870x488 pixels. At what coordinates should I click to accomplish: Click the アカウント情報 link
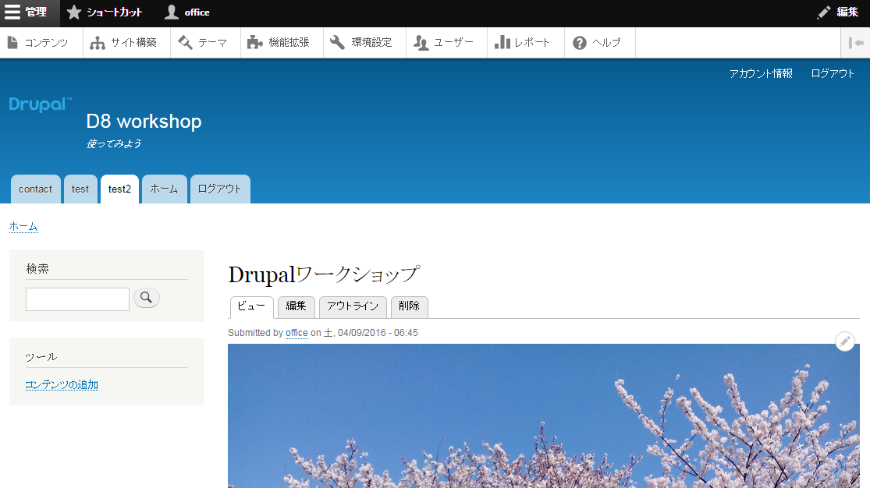pyautogui.click(x=761, y=74)
